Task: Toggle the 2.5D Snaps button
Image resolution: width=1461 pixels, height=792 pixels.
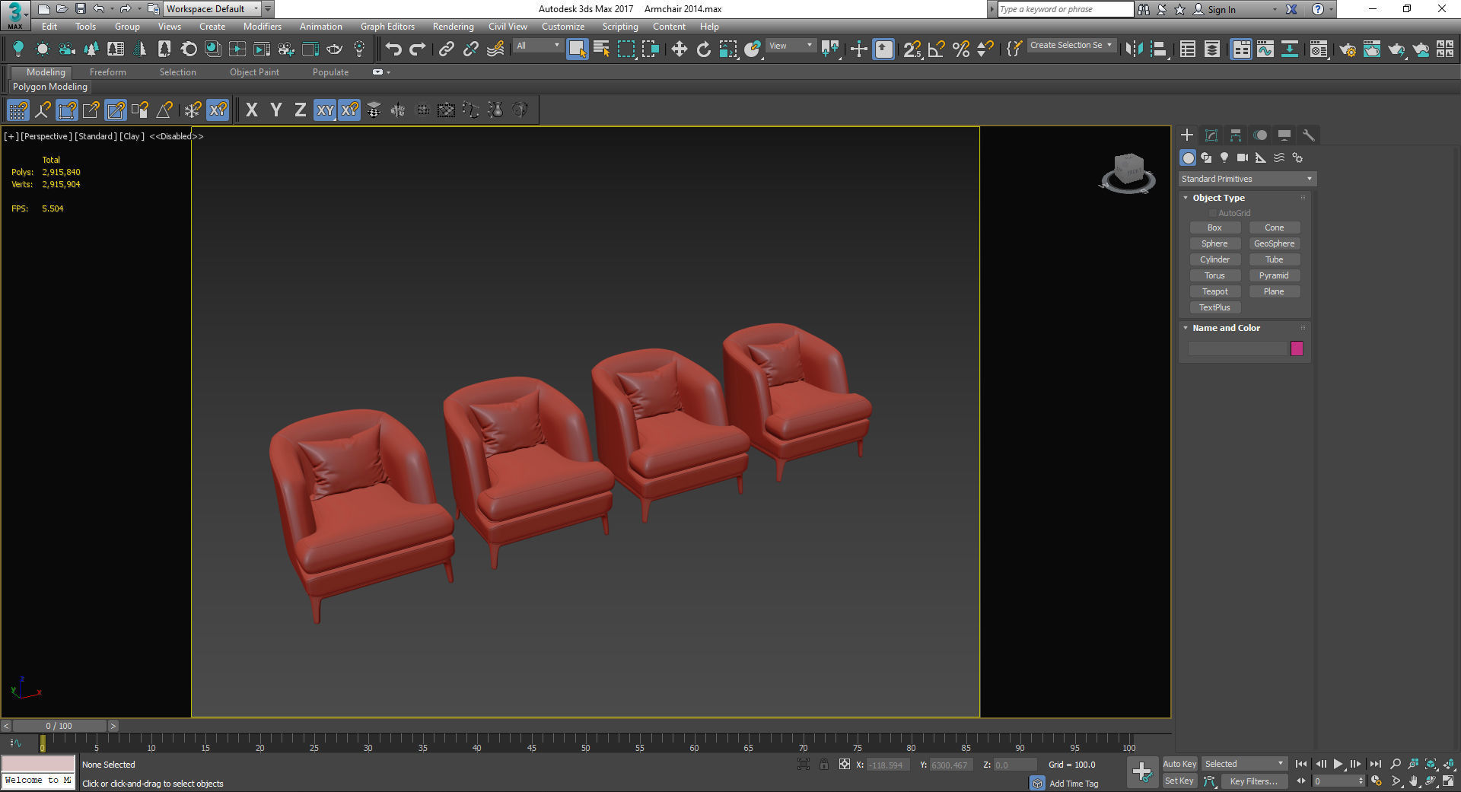Action: click(x=912, y=49)
